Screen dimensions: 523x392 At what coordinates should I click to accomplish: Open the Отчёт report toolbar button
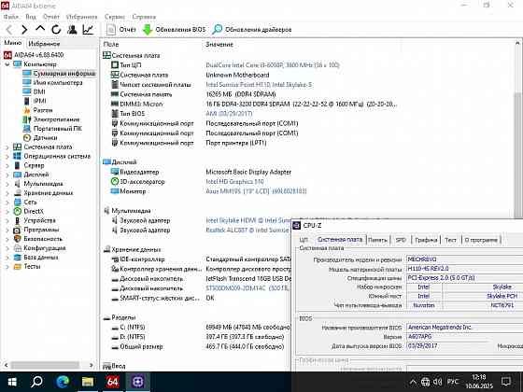tap(120, 30)
